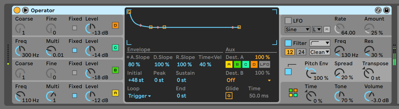The image size is (399, 109).
Task: Select oscillator B green button
Action: pos(115,70)
